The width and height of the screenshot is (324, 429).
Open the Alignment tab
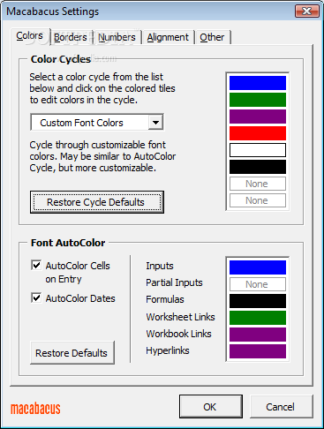click(x=168, y=37)
